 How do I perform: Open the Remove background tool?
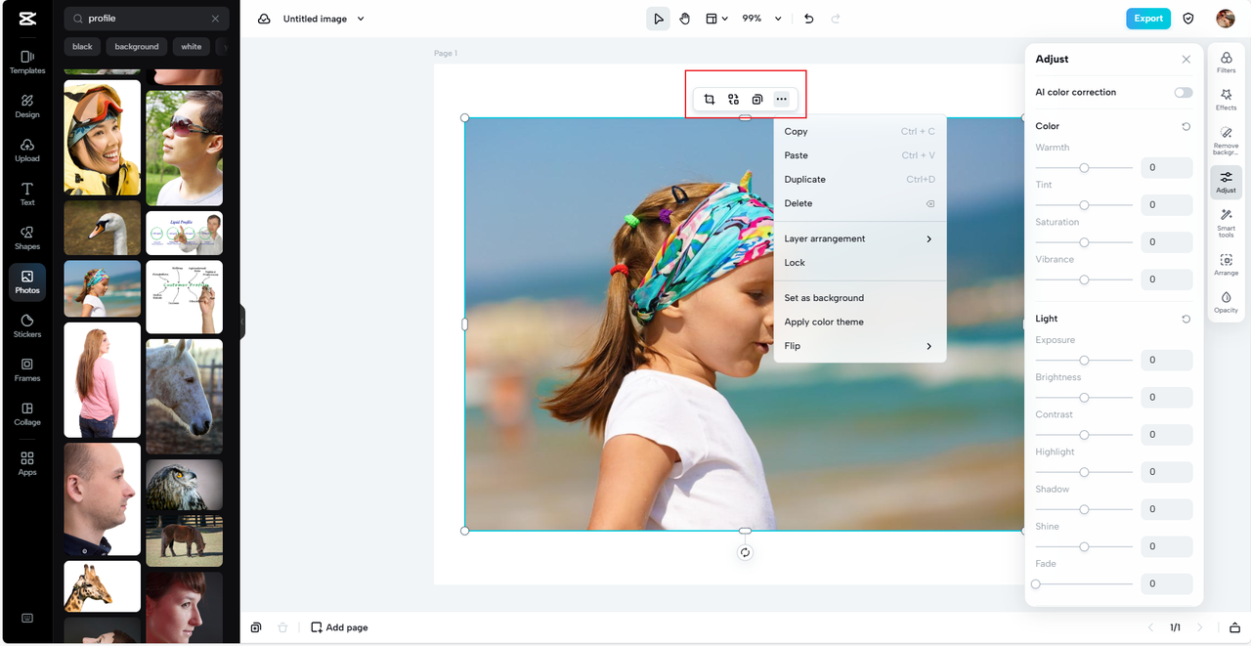[x=1226, y=141]
